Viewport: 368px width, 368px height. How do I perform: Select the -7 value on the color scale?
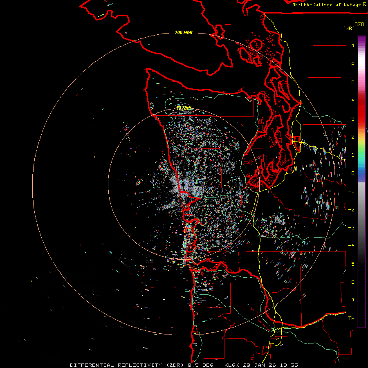[351, 300]
